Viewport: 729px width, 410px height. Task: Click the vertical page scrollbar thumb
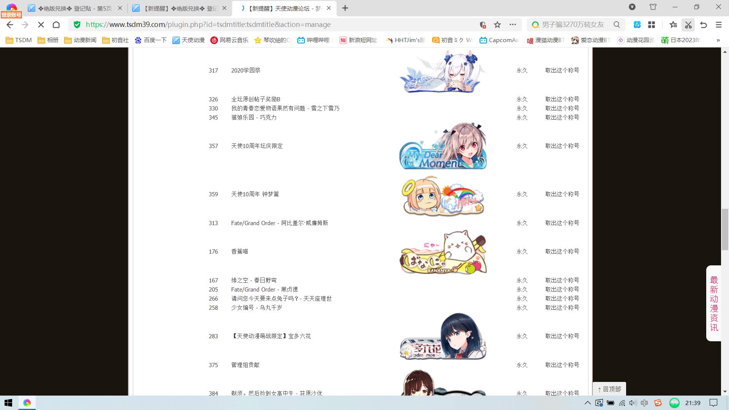pos(725,229)
